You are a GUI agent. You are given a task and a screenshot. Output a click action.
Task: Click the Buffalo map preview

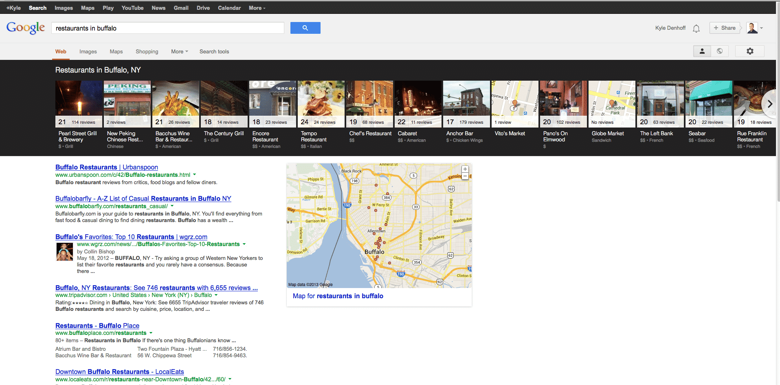(x=379, y=226)
